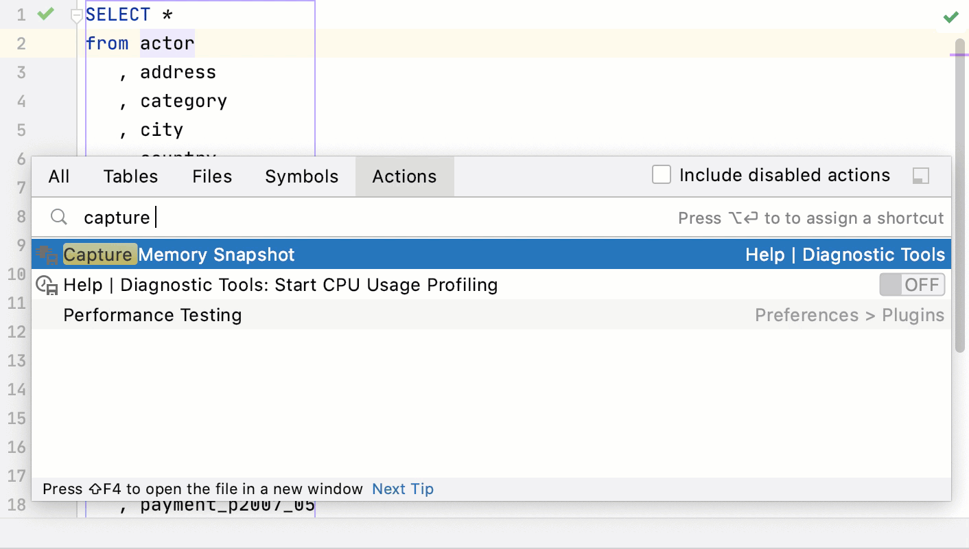Click the Capture Memory Snapshot action icon

click(x=47, y=254)
